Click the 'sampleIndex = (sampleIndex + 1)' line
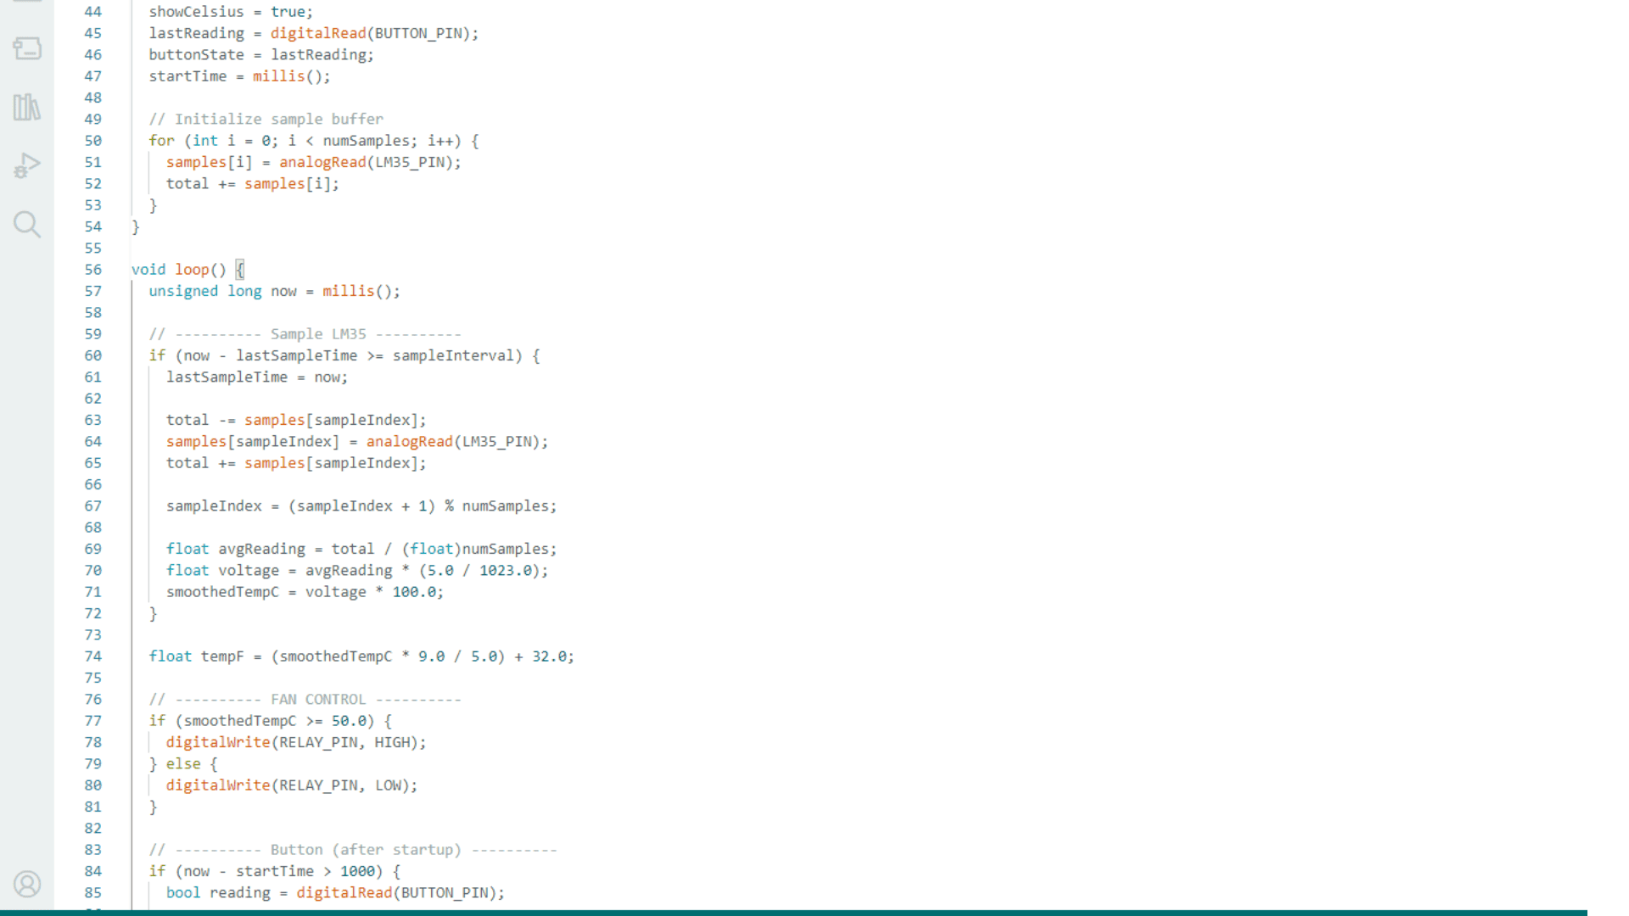1629x916 pixels. [361, 506]
